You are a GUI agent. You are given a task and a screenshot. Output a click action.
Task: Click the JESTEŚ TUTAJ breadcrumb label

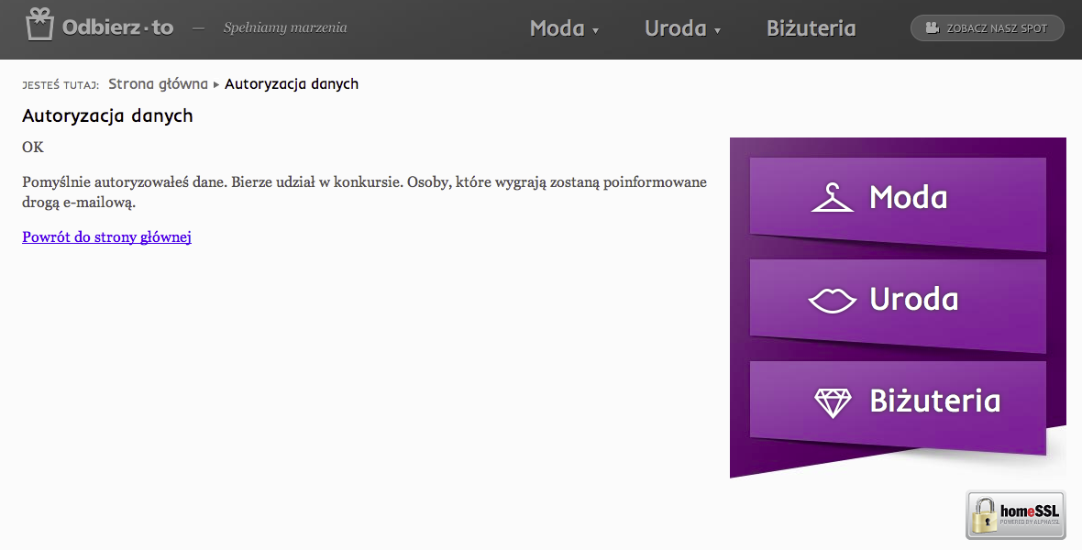(x=61, y=85)
